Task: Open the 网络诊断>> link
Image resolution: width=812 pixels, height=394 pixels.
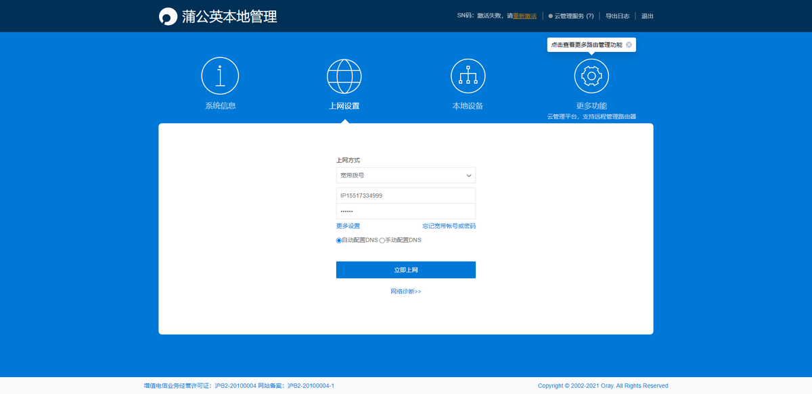Action: (406, 291)
